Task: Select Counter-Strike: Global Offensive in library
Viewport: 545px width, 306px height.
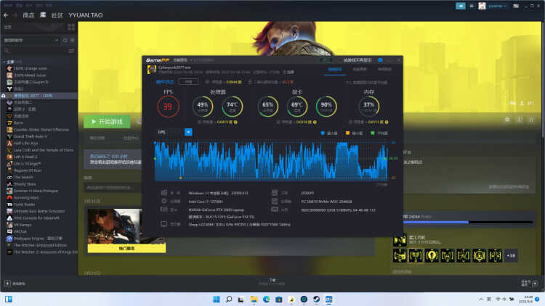Action: (x=41, y=130)
